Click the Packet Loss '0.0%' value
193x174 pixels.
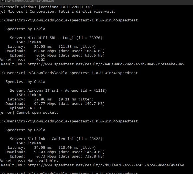tap(41, 60)
